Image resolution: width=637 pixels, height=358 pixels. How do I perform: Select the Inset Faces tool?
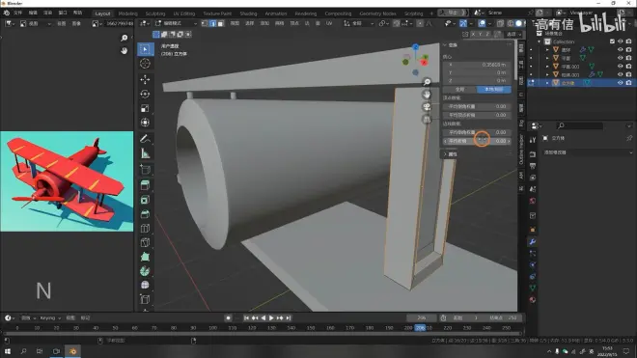point(145,200)
